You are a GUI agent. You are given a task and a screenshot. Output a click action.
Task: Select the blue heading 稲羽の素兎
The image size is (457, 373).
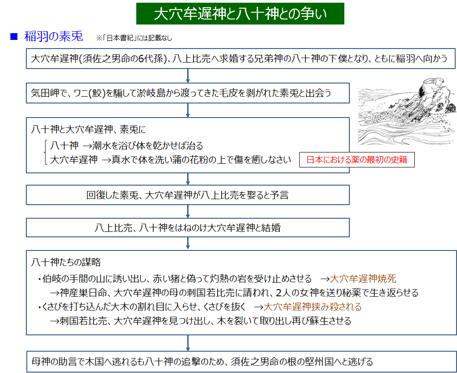coord(53,37)
